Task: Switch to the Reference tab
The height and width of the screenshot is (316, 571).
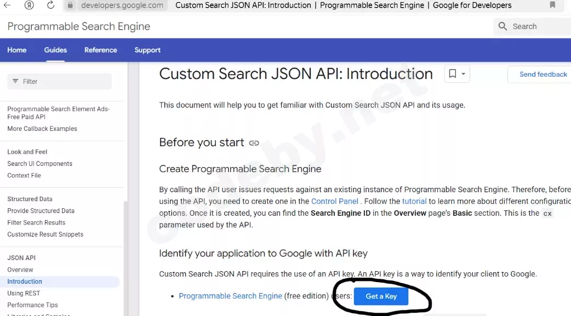Action: (x=101, y=50)
